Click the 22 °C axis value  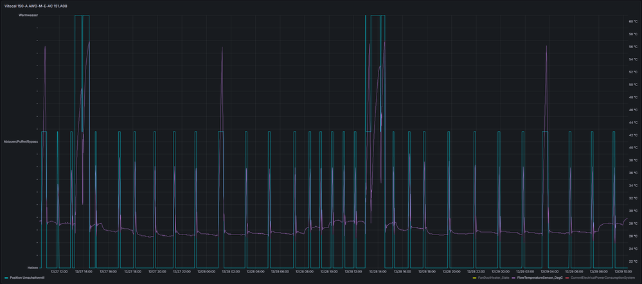point(633,261)
